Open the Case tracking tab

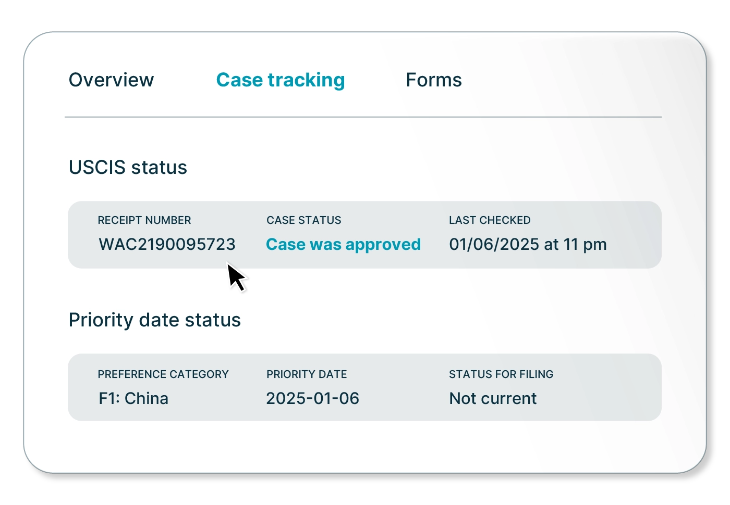click(280, 80)
